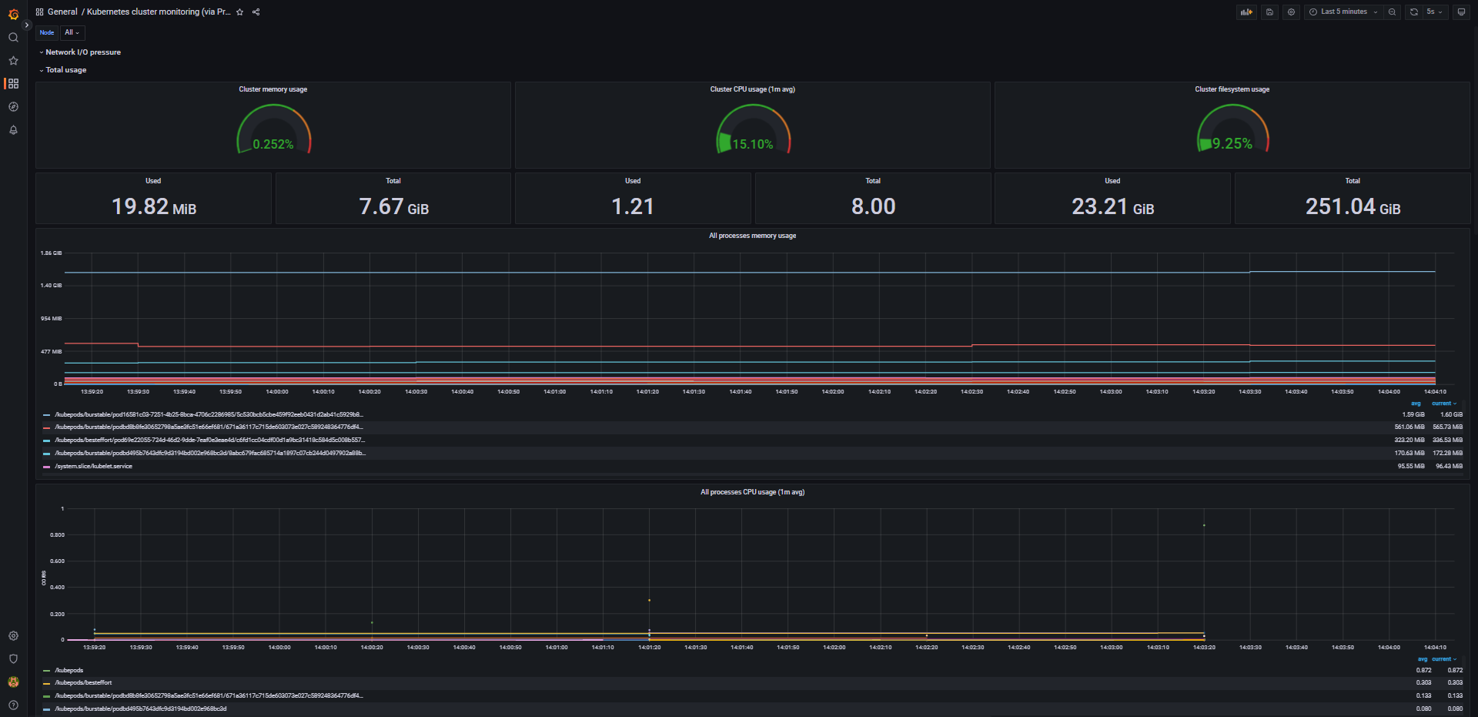Toggle the /system.slice/kubelet.service legend series
The image size is (1478, 717).
(x=93, y=466)
